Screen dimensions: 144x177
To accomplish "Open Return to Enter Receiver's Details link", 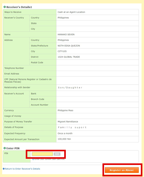I will (22, 169).
